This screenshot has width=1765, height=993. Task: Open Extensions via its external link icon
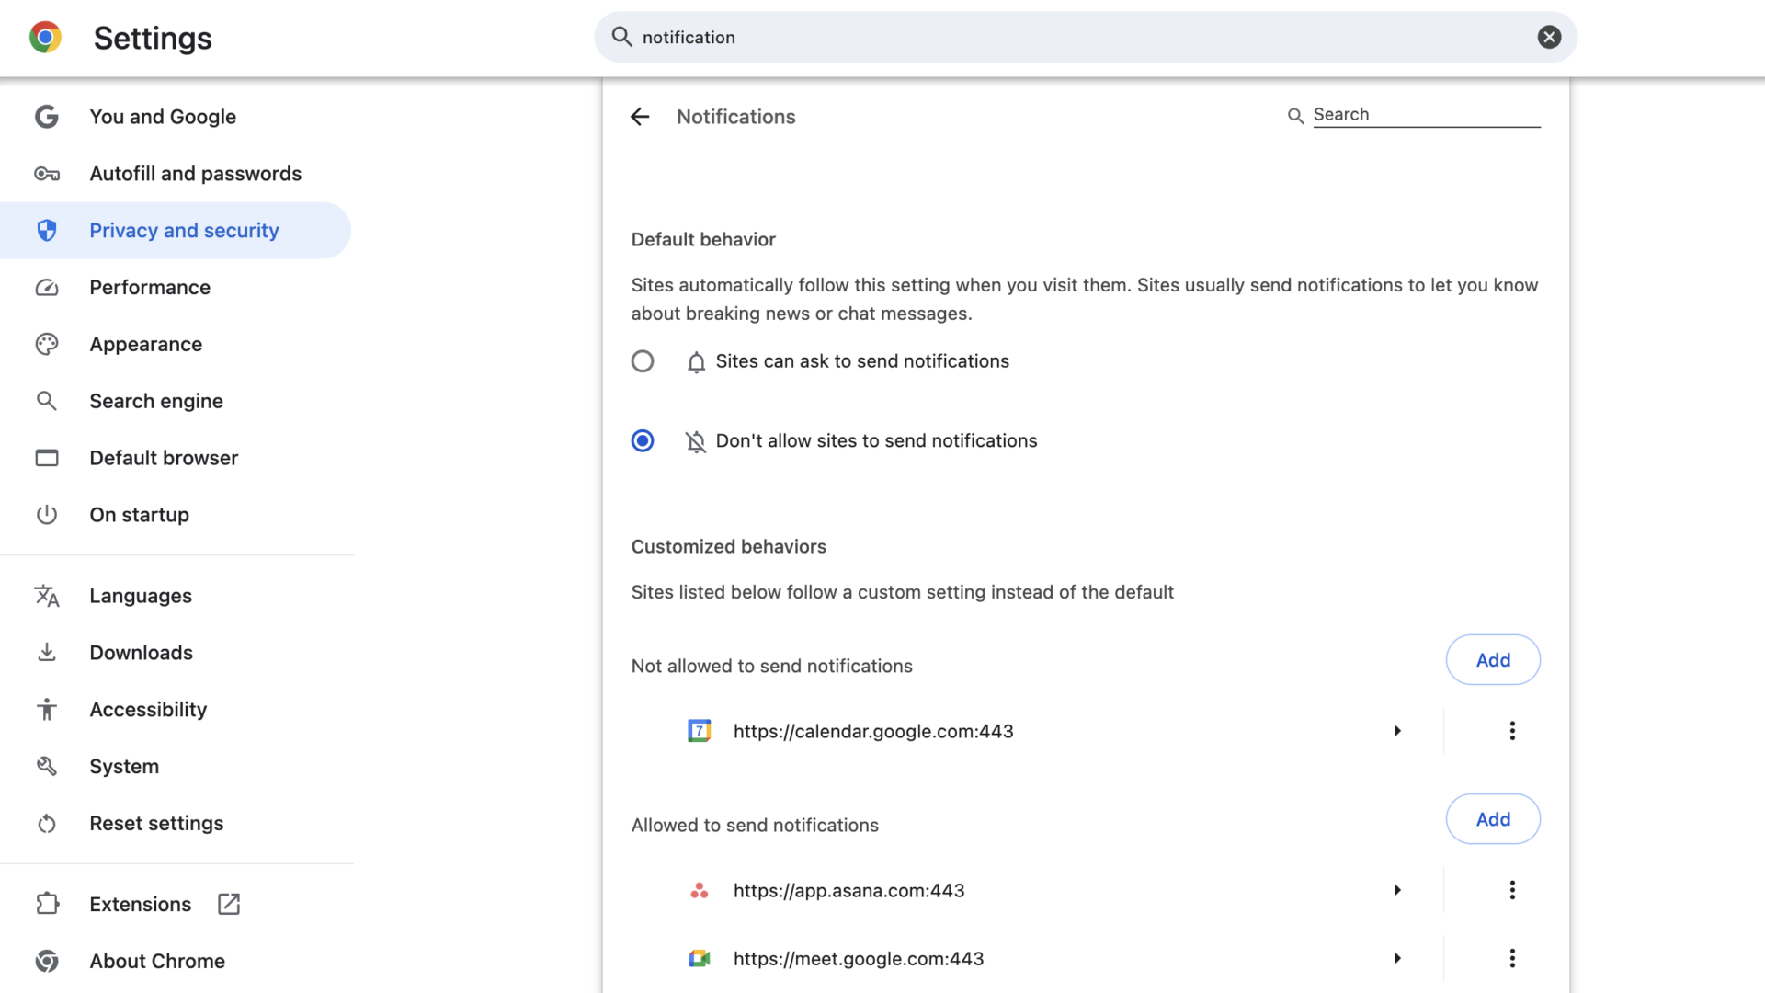click(x=227, y=904)
